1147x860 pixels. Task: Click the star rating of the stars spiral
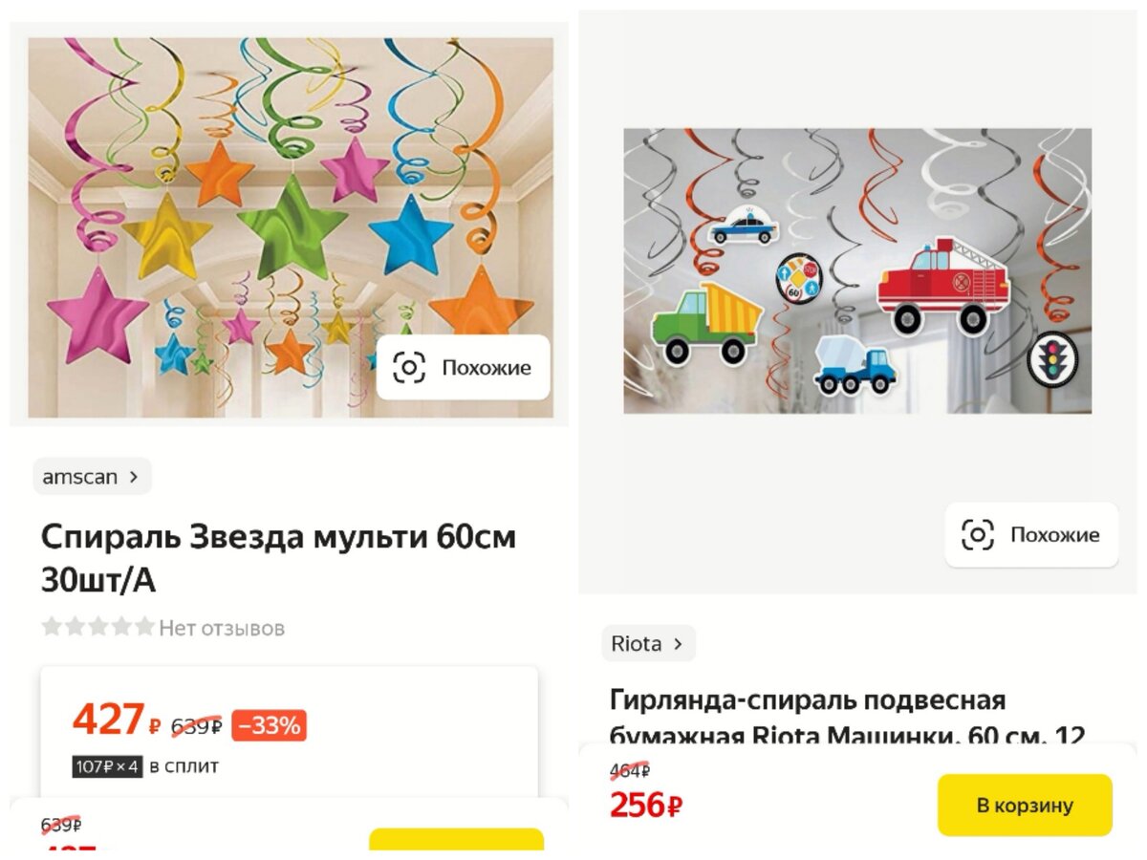point(97,627)
